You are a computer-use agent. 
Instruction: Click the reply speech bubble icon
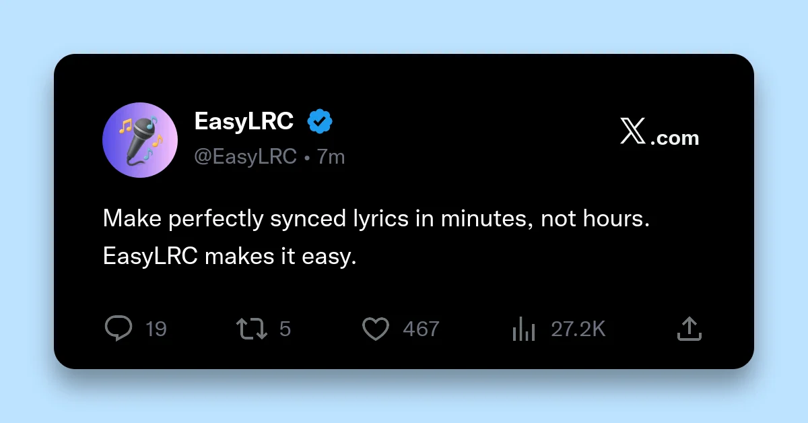point(119,329)
